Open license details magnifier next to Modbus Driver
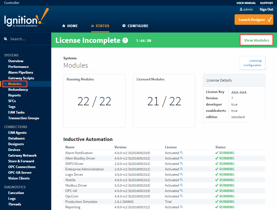This screenshot has height=210, width=277. (182, 185)
